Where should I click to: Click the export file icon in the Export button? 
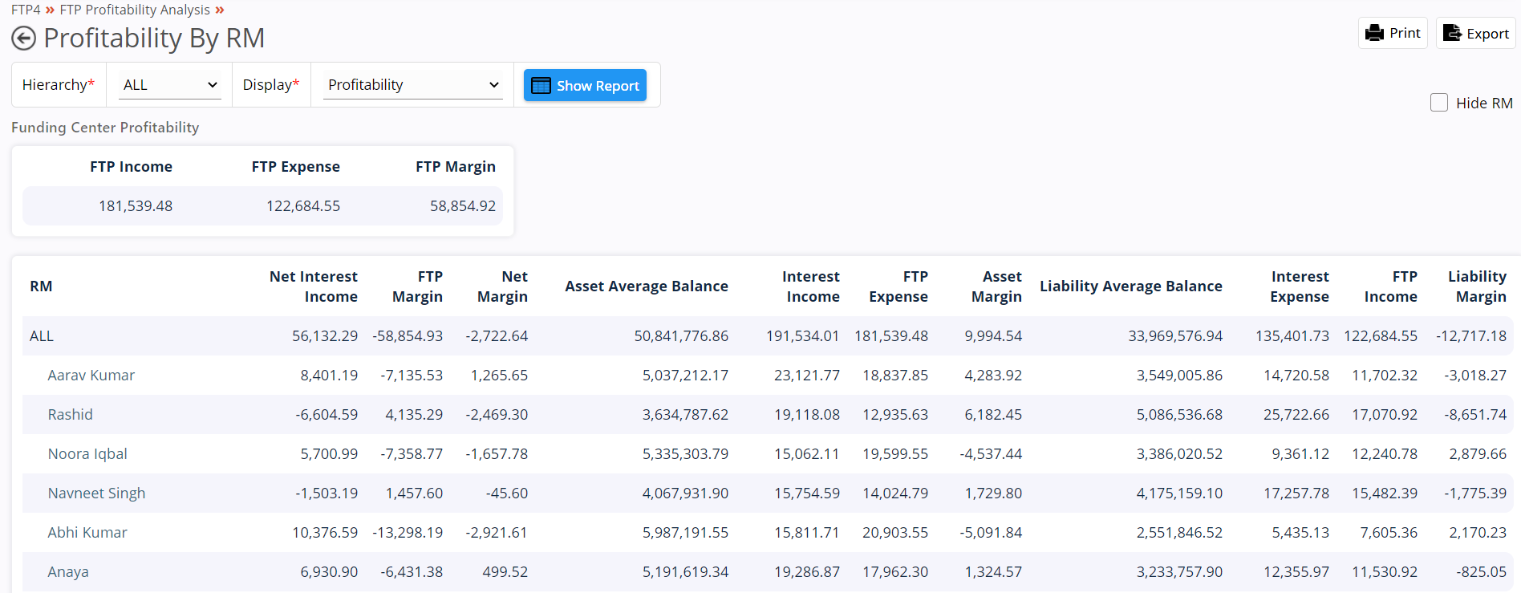pyautogui.click(x=1452, y=33)
